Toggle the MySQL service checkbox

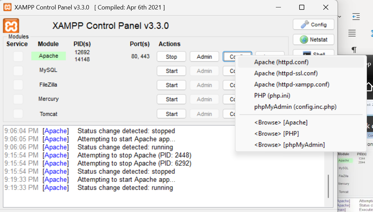pos(18,71)
